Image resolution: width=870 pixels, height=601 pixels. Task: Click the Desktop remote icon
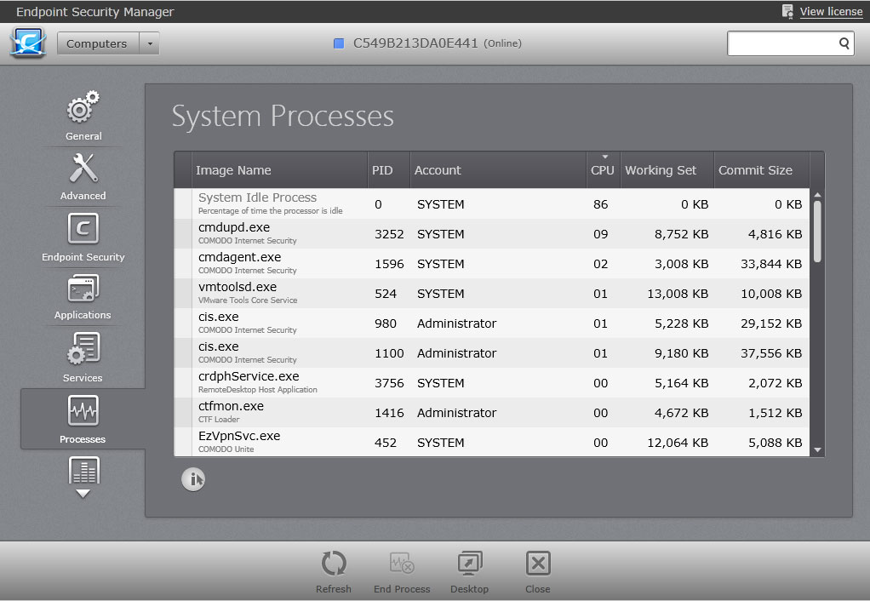(469, 570)
